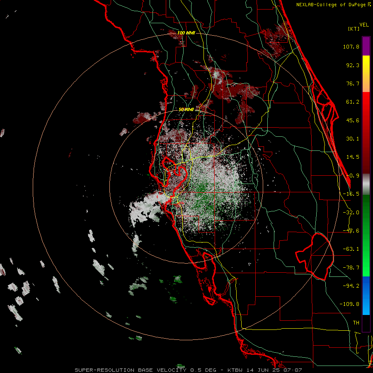Select the -63.1 velocity scale value
This screenshot has width=373, height=373.
[351, 249]
